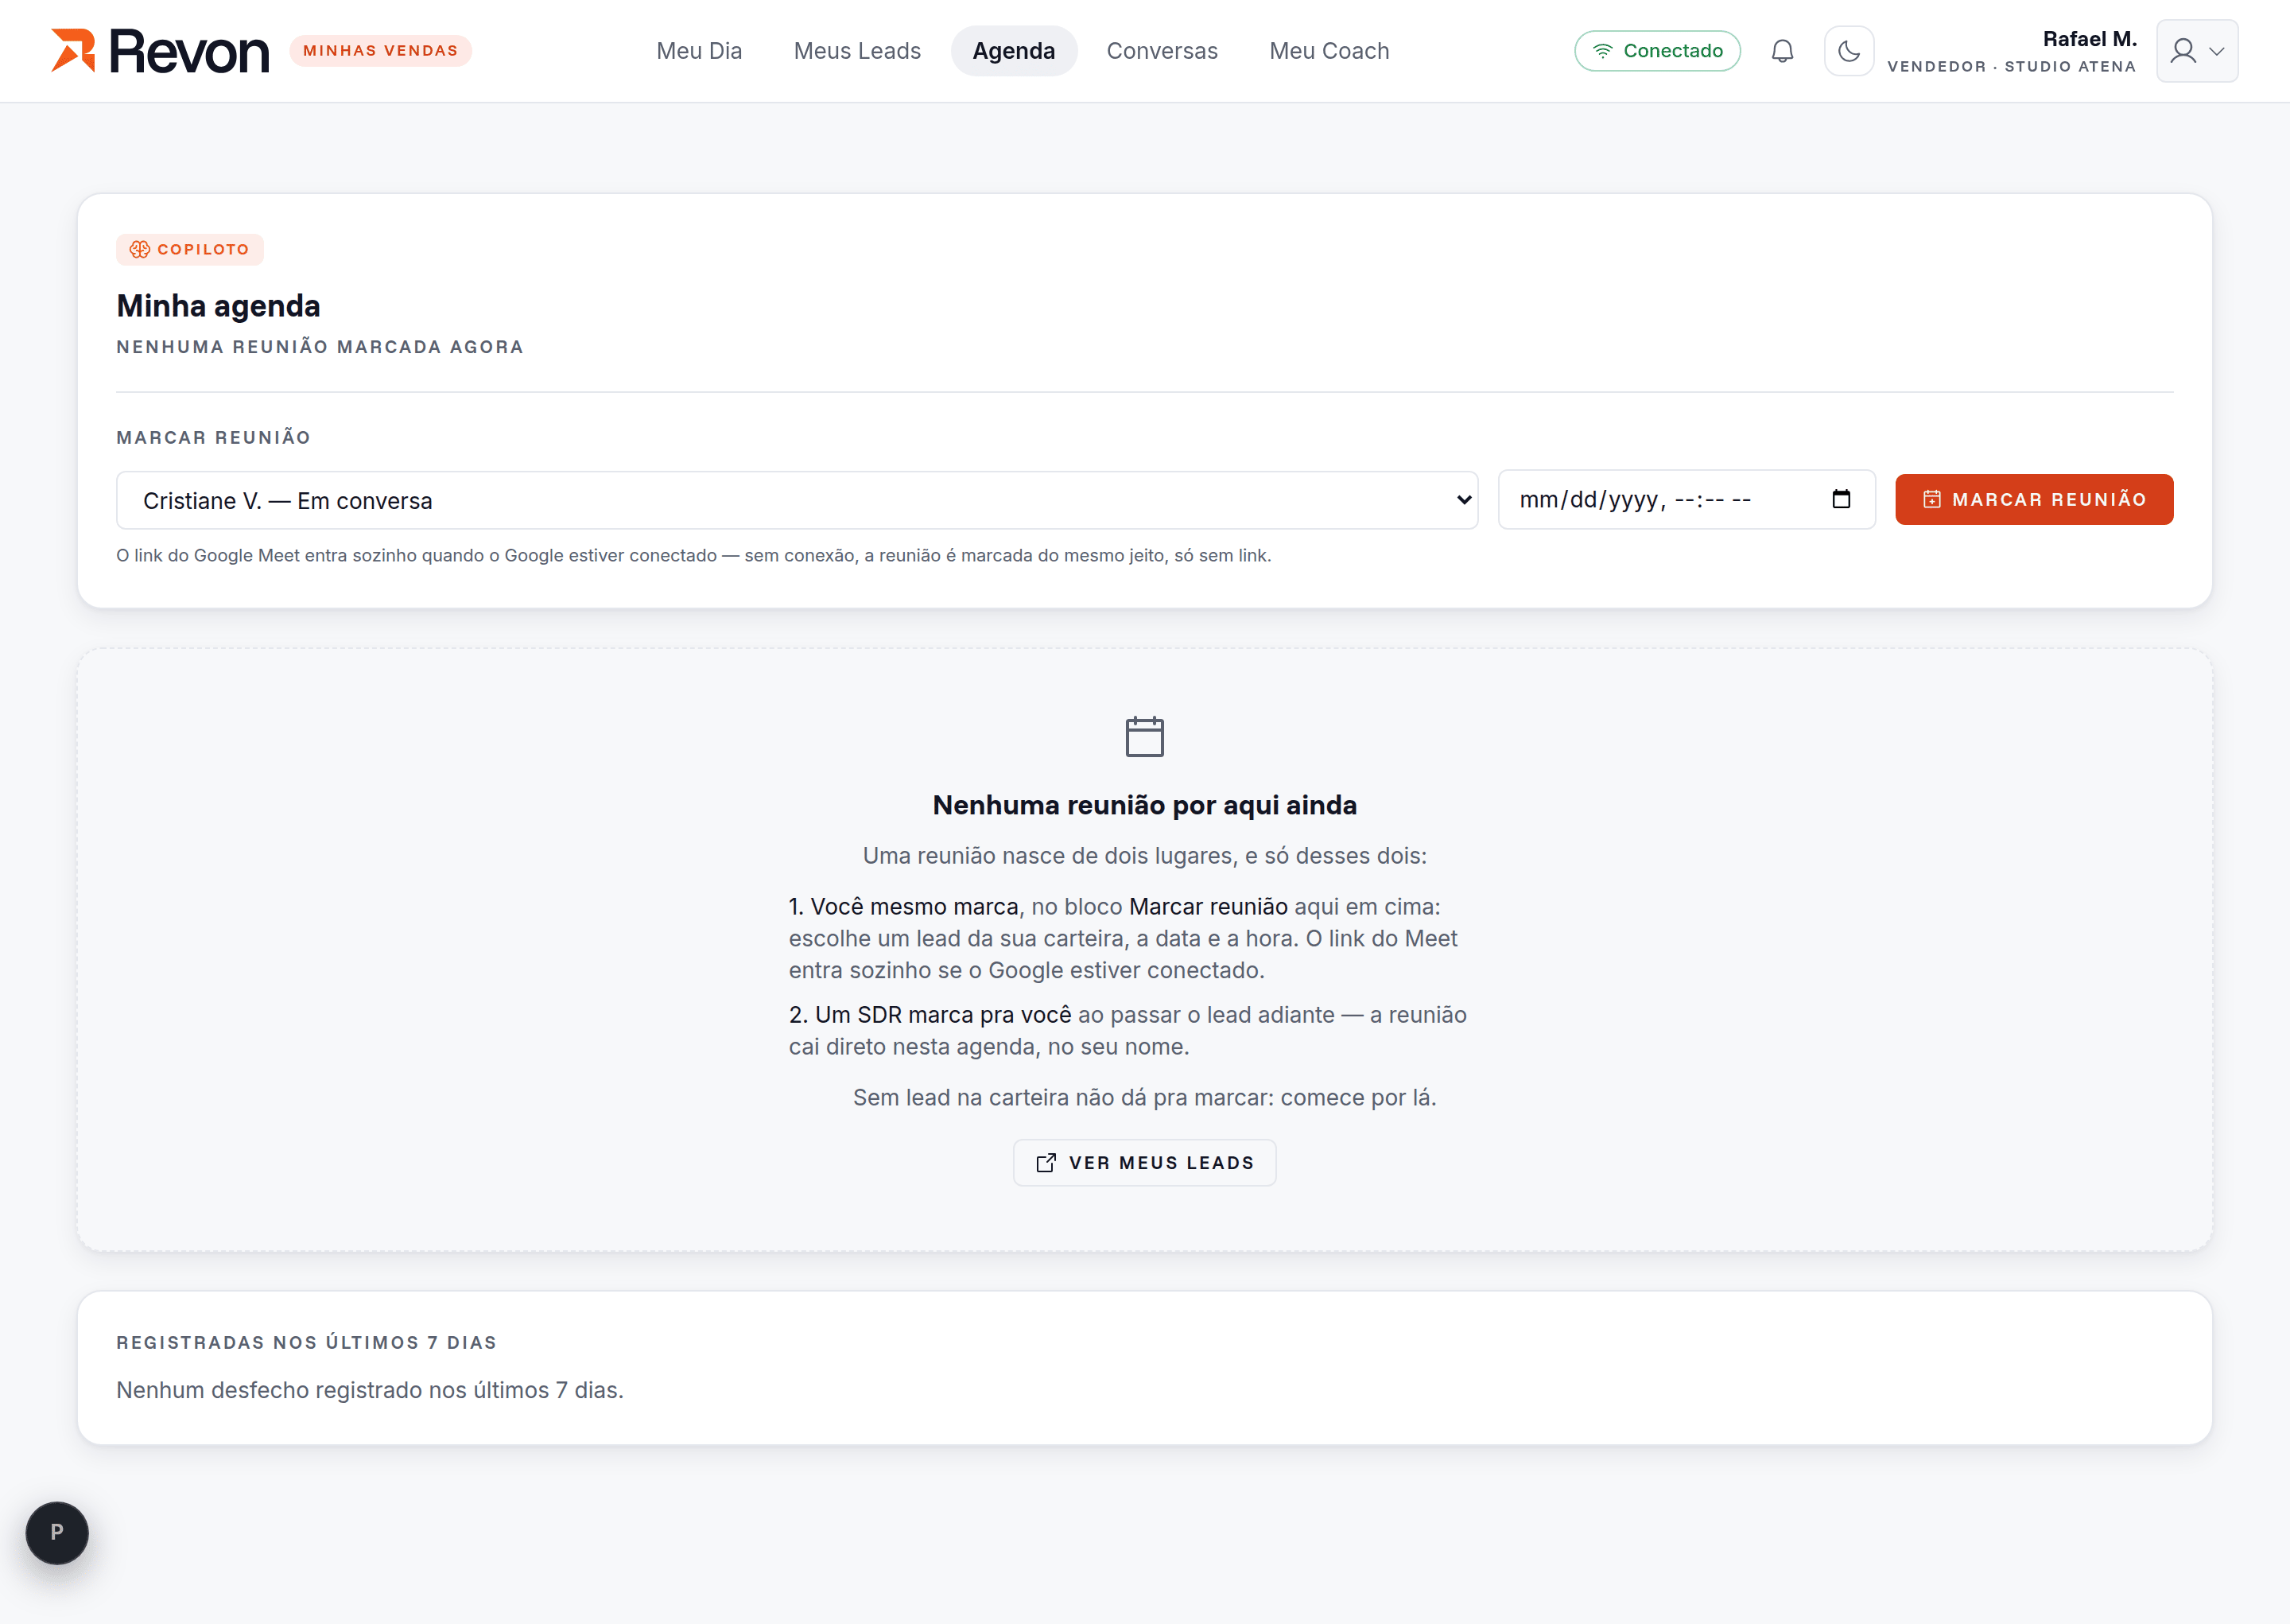The width and height of the screenshot is (2290, 1624).
Task: Expand the Cristiane V. lead dropdown
Action: click(x=797, y=500)
